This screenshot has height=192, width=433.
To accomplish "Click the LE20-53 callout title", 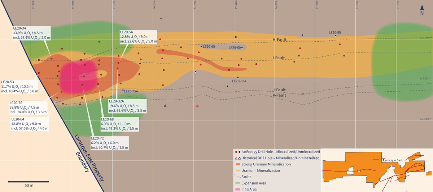I will point(8,82).
